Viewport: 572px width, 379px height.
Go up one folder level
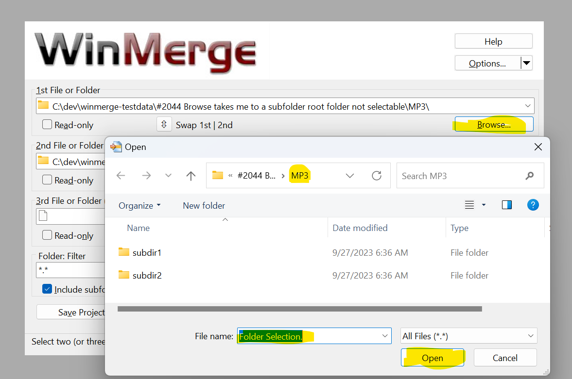coord(191,176)
